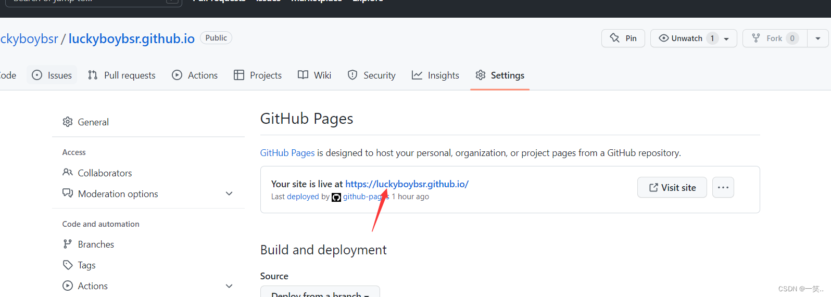
Task: Click the github-pages avatar icon
Action: click(x=336, y=197)
